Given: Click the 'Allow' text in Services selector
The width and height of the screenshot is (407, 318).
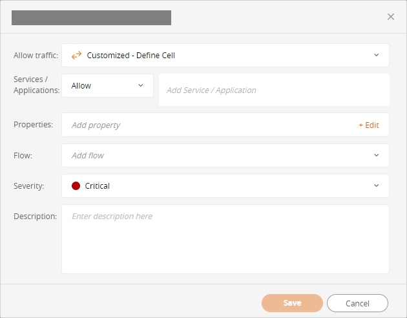Looking at the screenshot, I should pos(81,86).
